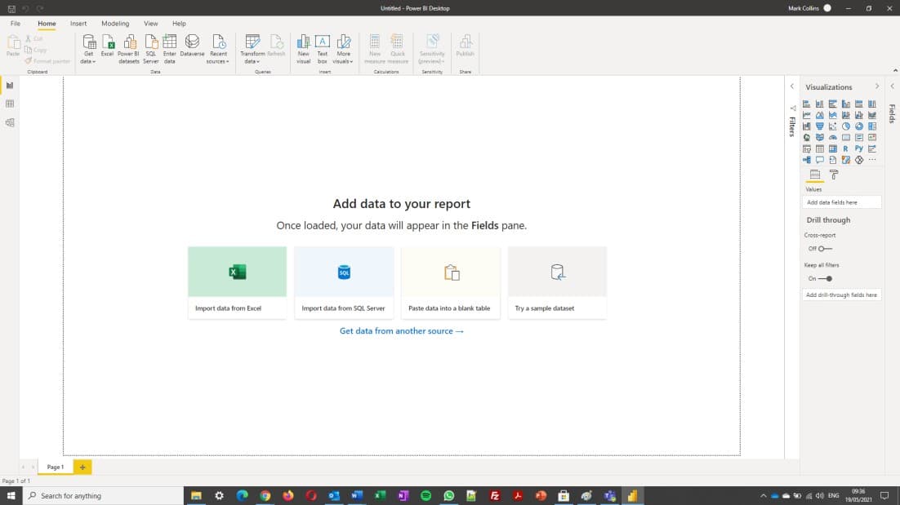The height and width of the screenshot is (505, 900).
Task: Switch to the Fields well tab
Action: 815,175
